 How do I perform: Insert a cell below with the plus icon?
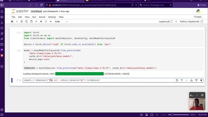pyautogui.click(x=17, y=21)
